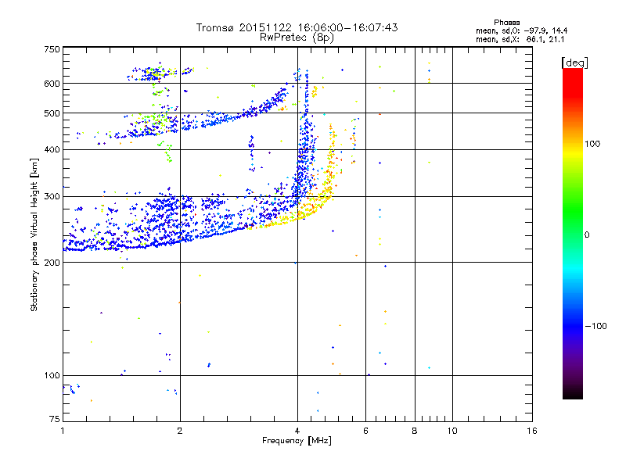
Task: Click the '-100' colorbar tick label
Action: (x=595, y=326)
